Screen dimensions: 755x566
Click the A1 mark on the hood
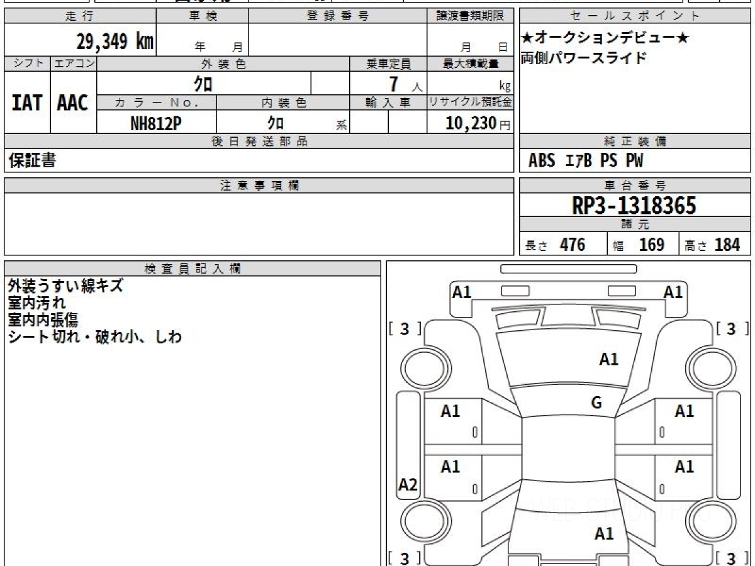click(608, 359)
